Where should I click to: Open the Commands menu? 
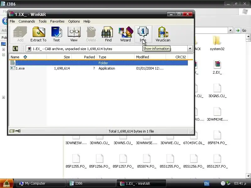coord(27,21)
